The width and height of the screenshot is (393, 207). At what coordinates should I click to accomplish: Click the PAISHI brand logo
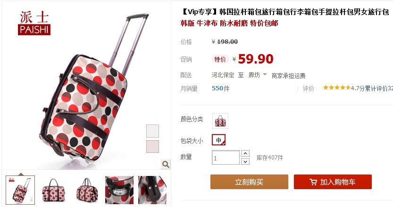pyautogui.click(x=34, y=23)
